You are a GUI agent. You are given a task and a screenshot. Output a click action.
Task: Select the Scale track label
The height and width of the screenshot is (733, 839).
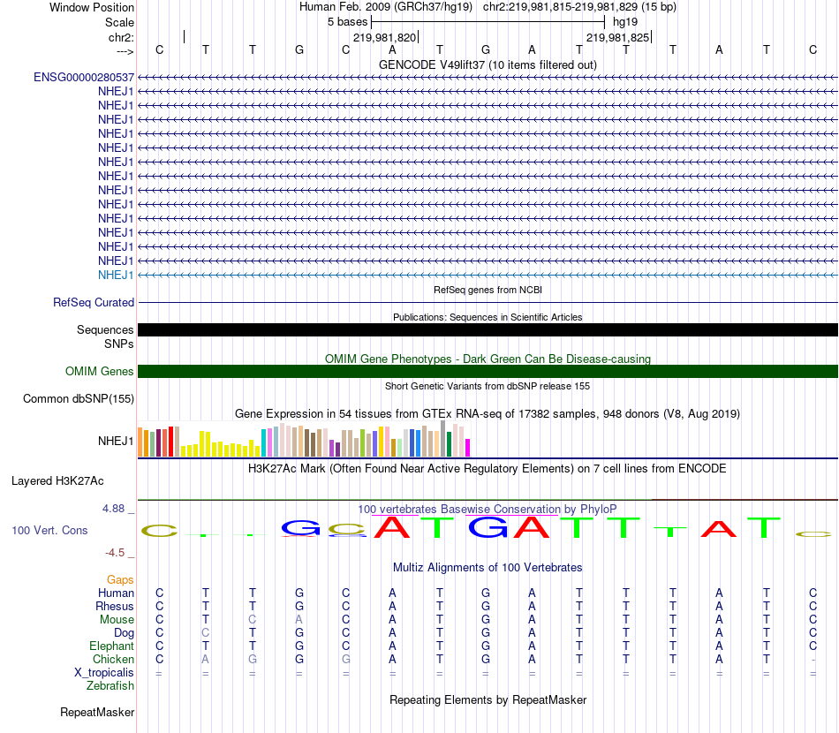point(119,22)
